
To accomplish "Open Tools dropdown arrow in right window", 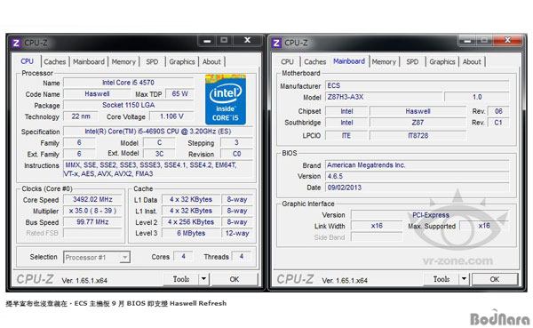I will (464, 279).
